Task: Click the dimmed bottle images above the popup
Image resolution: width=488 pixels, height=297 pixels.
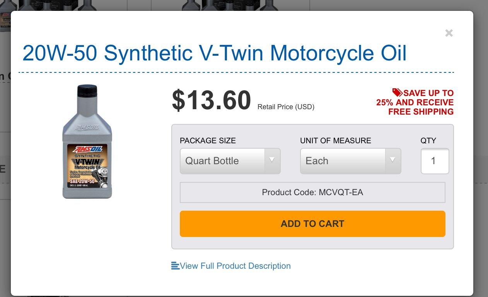Action: [x=230, y=5]
